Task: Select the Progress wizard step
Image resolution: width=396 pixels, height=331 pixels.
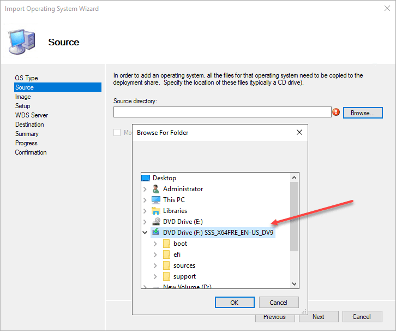Action: [26, 143]
